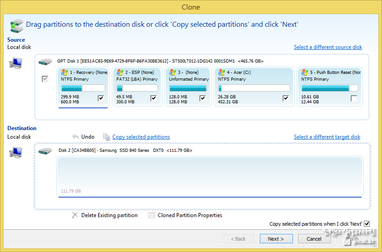Click the 'Copy selected partitions' link
This screenshot has height=252, width=382.
click(x=141, y=137)
